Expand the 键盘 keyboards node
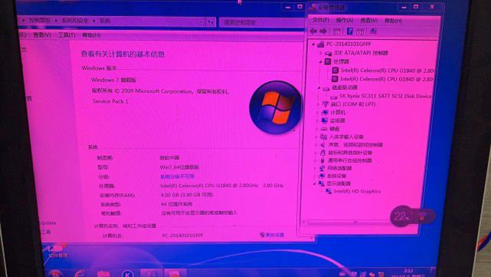Image resolution: width=491 pixels, height=277 pixels. [x=316, y=129]
